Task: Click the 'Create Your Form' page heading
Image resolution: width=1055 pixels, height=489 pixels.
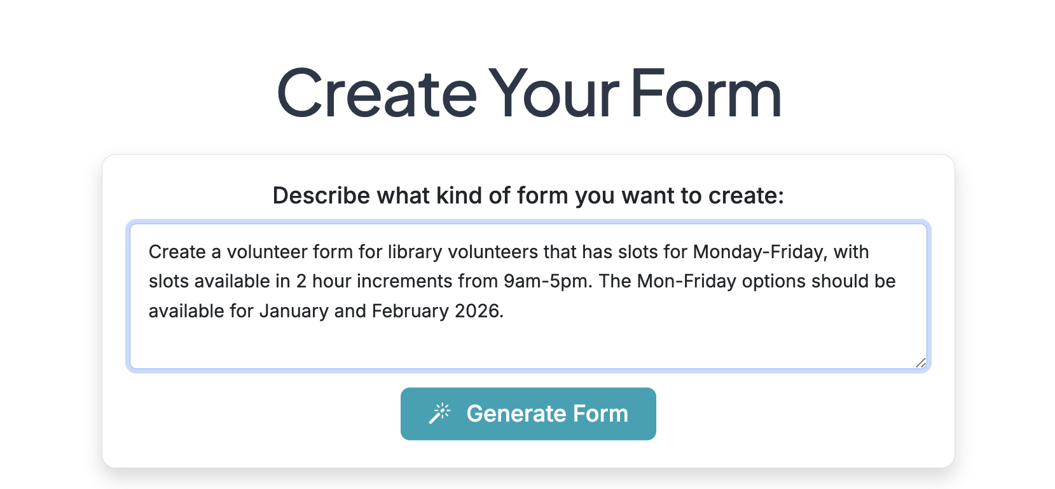Action: click(528, 93)
